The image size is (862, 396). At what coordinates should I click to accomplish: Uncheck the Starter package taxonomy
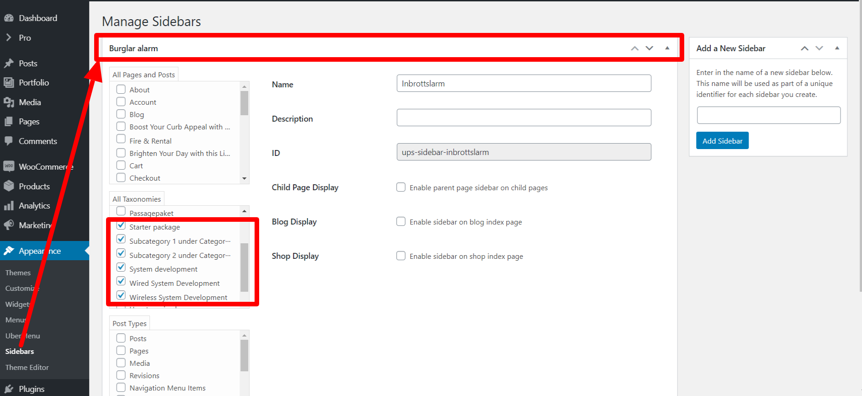121,225
